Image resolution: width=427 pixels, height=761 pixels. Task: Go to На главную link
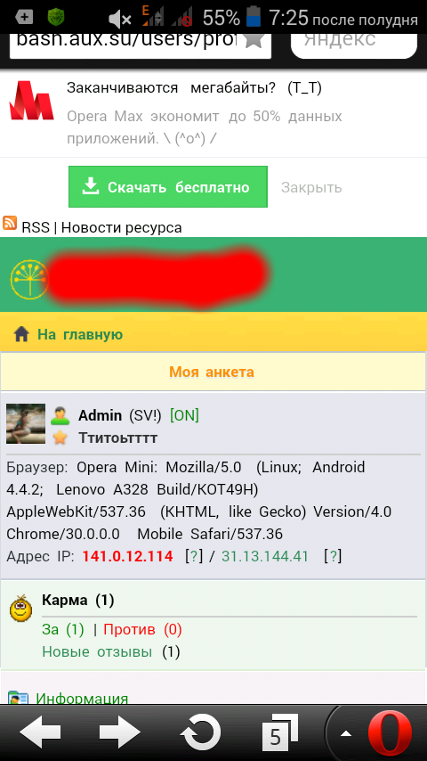pos(80,334)
